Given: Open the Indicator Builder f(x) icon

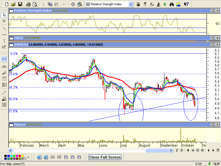Looking at the screenshot, I should [x=152, y=4].
